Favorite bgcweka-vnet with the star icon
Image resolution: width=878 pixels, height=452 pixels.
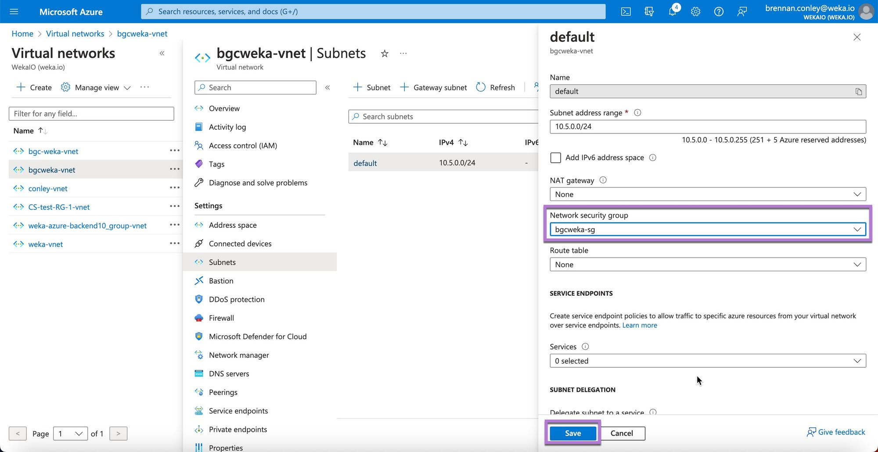(x=385, y=54)
